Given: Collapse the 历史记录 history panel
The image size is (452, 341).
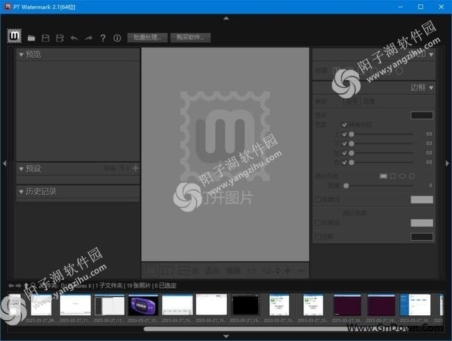Looking at the screenshot, I should pyautogui.click(x=21, y=191).
